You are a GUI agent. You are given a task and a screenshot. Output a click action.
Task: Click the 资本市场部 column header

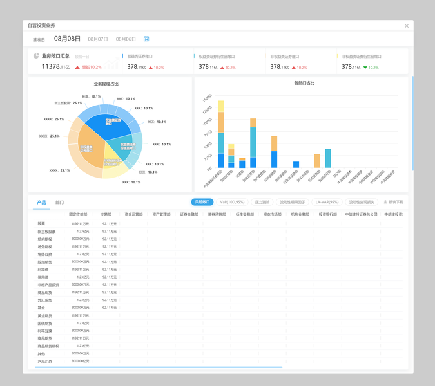pos(272,214)
